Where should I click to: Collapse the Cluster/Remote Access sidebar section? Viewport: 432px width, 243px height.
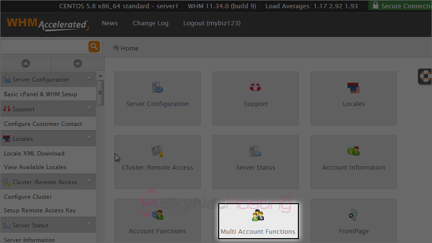tap(89, 182)
